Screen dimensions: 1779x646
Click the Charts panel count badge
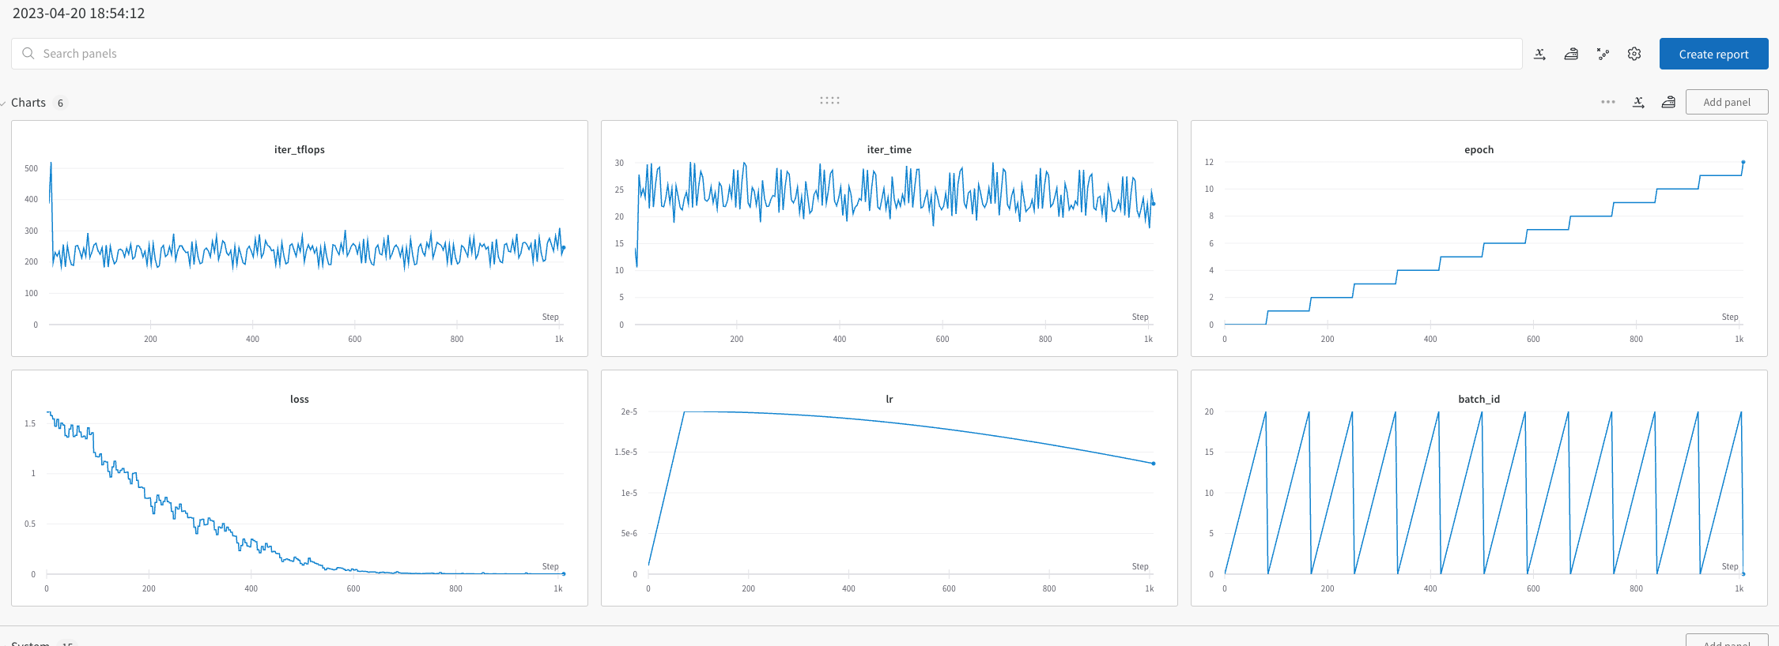pos(60,103)
